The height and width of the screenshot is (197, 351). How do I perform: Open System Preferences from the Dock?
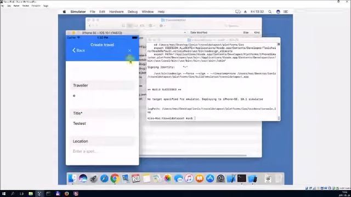pos(220,178)
